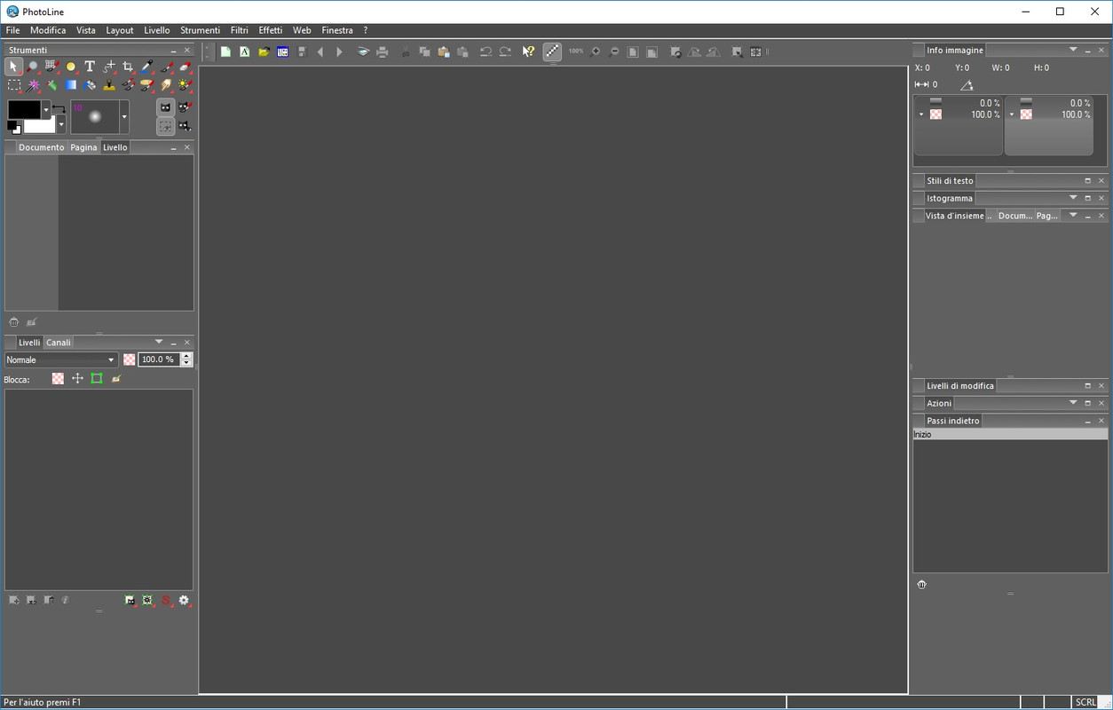Image resolution: width=1113 pixels, height=710 pixels.
Task: Open the background color dropdown arrow
Action: (61, 125)
